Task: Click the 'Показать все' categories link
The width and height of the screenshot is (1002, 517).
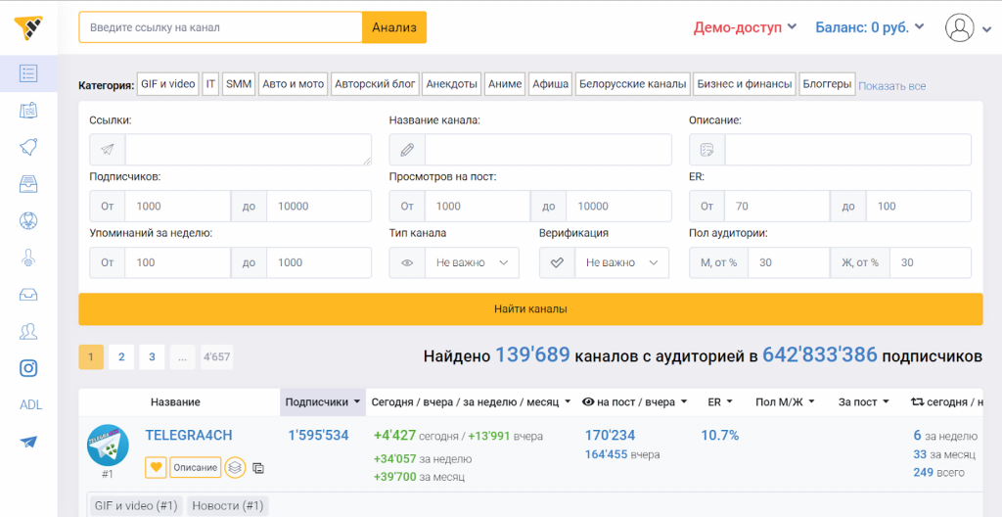Action: 891,86
